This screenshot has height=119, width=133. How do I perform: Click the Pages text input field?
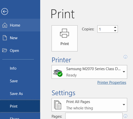[94, 116]
